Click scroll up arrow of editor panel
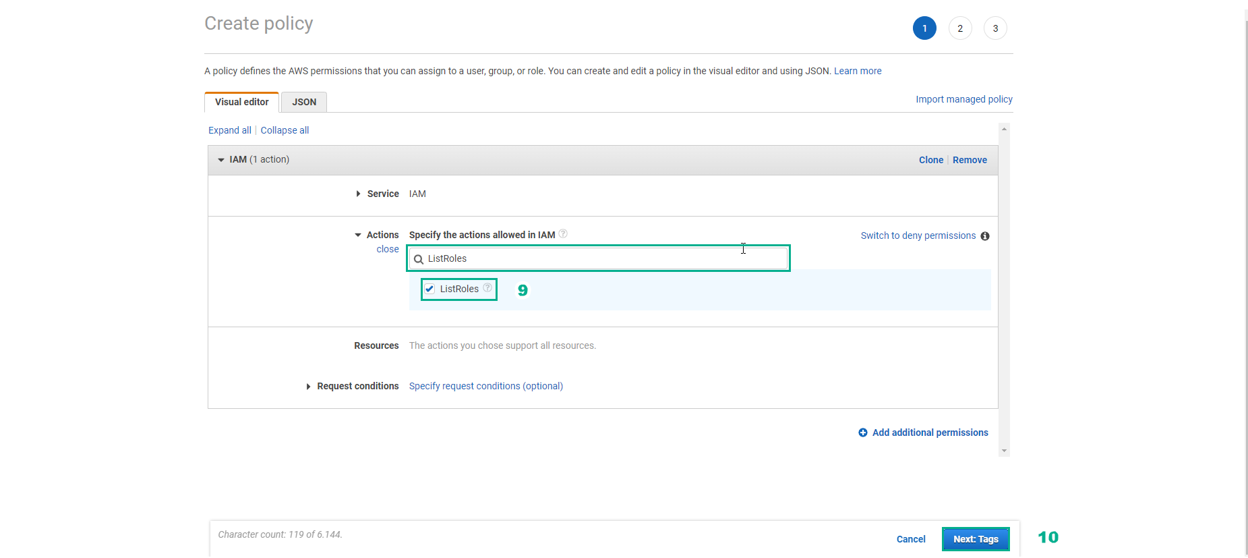 pos(1004,129)
